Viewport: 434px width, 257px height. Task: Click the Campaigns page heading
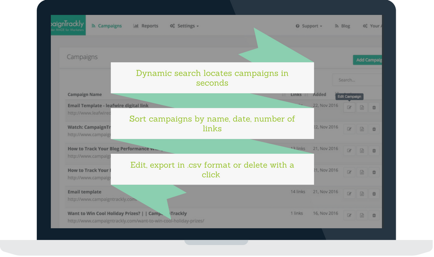click(82, 57)
